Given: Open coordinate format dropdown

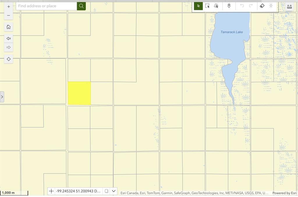Looking at the screenshot, I should pos(114,191).
